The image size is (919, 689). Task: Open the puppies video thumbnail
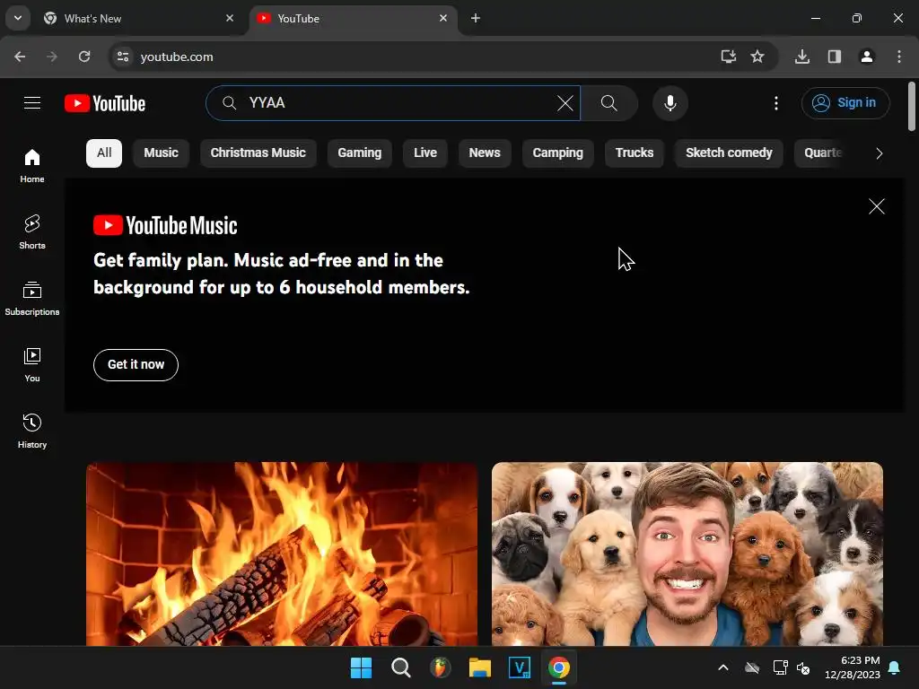pos(687,554)
